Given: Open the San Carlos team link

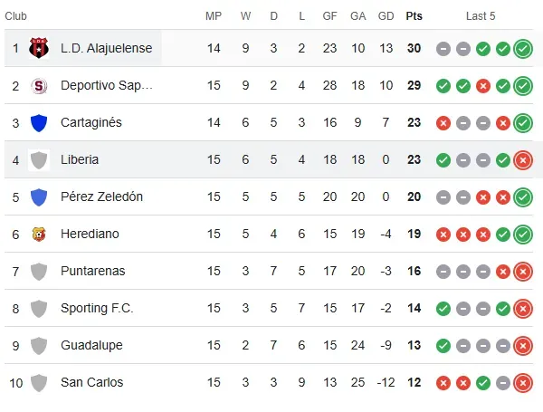Looking at the screenshot, I should [91, 382].
